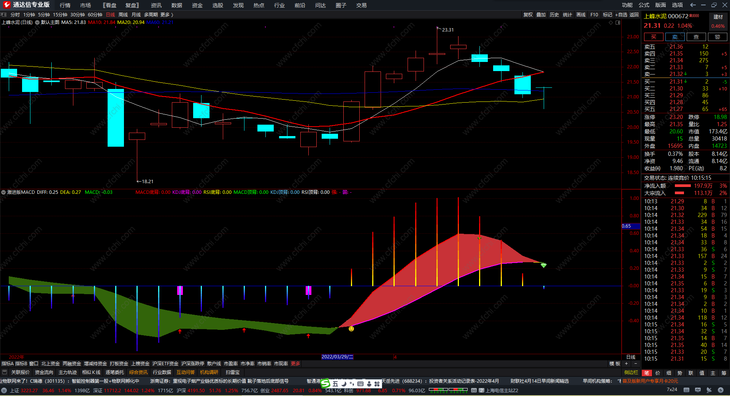Click the market breadth red-green bar indicator
This screenshot has width=730, height=396.
[448, 390]
